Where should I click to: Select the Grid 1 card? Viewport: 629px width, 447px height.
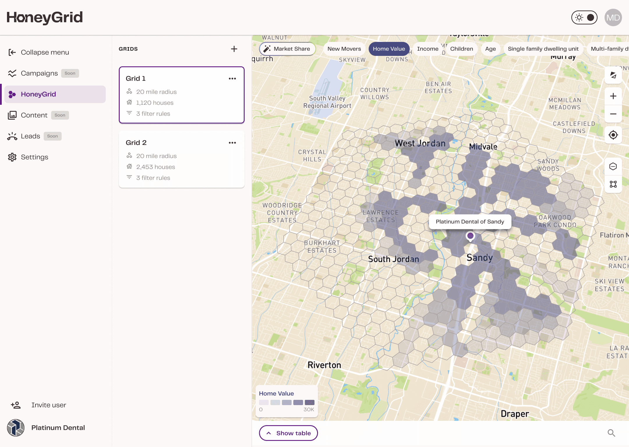click(x=182, y=95)
